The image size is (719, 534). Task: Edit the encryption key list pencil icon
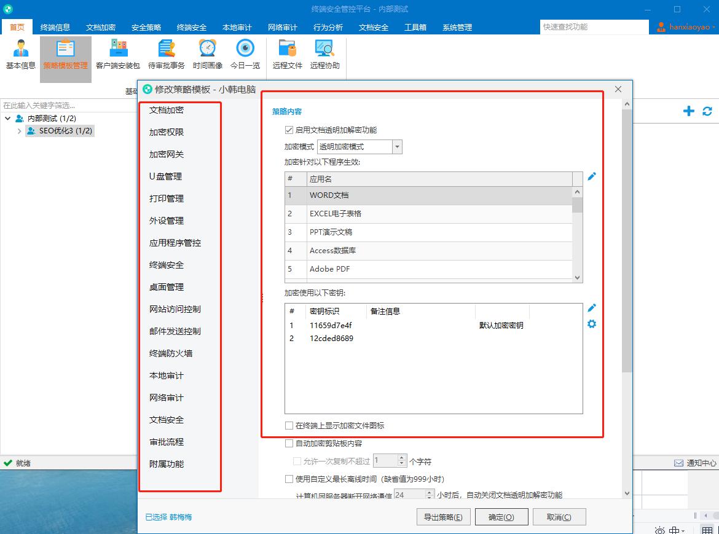coord(592,308)
